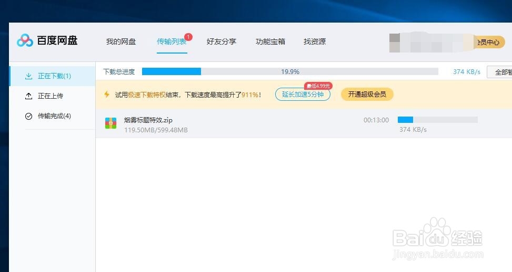Click the 下载总进度 label

tap(119, 71)
